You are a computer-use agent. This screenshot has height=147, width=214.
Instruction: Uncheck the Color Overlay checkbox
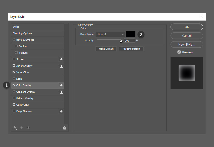click(x=14, y=85)
